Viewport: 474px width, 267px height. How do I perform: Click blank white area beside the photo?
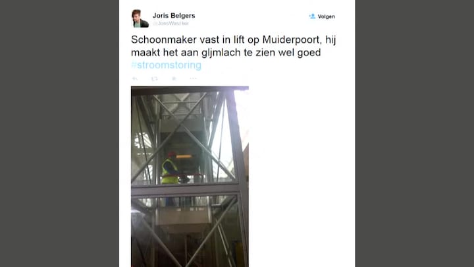302,177
